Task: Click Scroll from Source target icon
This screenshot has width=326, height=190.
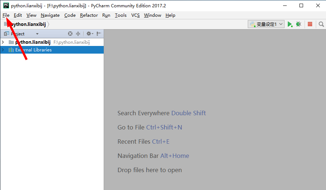Action: click(70, 34)
